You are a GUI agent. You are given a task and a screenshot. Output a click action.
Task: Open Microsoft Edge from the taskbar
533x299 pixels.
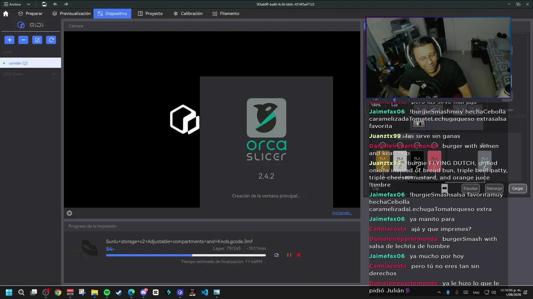click(x=131, y=292)
